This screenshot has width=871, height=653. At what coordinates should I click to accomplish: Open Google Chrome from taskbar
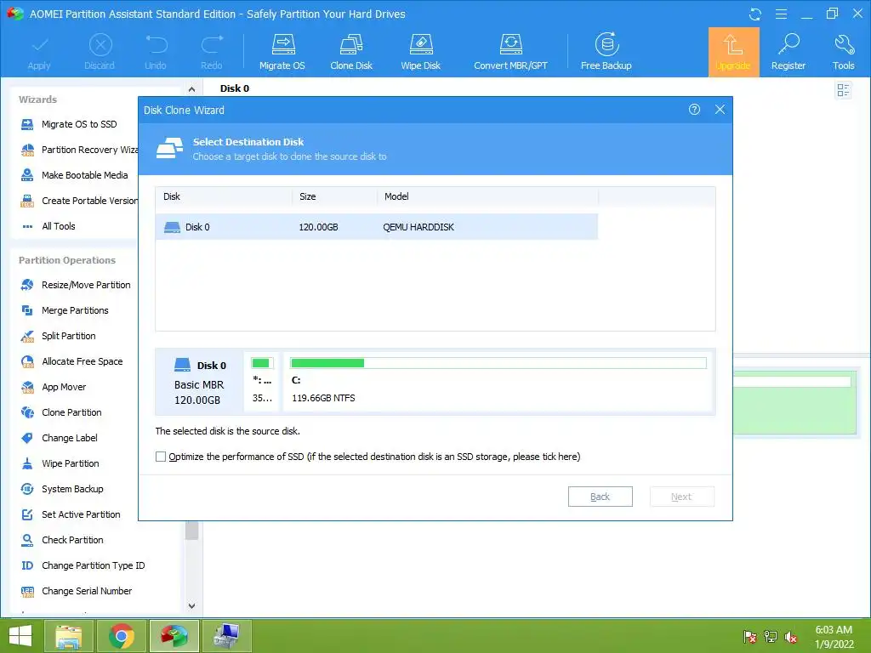(121, 636)
